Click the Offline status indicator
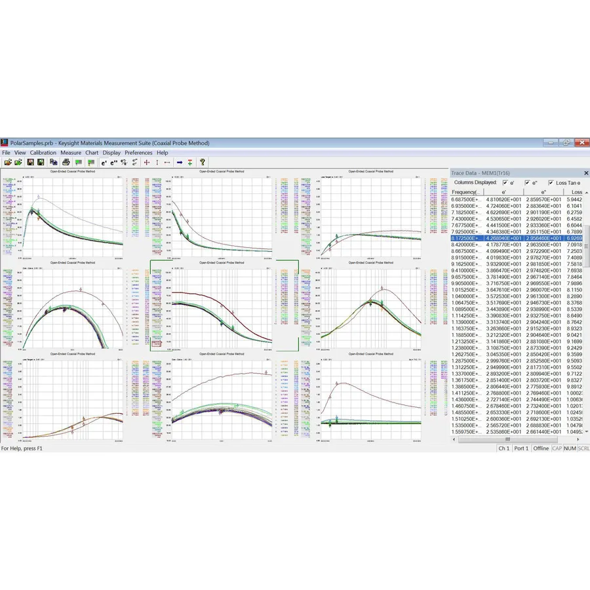The height and width of the screenshot is (590, 590). pyautogui.click(x=541, y=448)
